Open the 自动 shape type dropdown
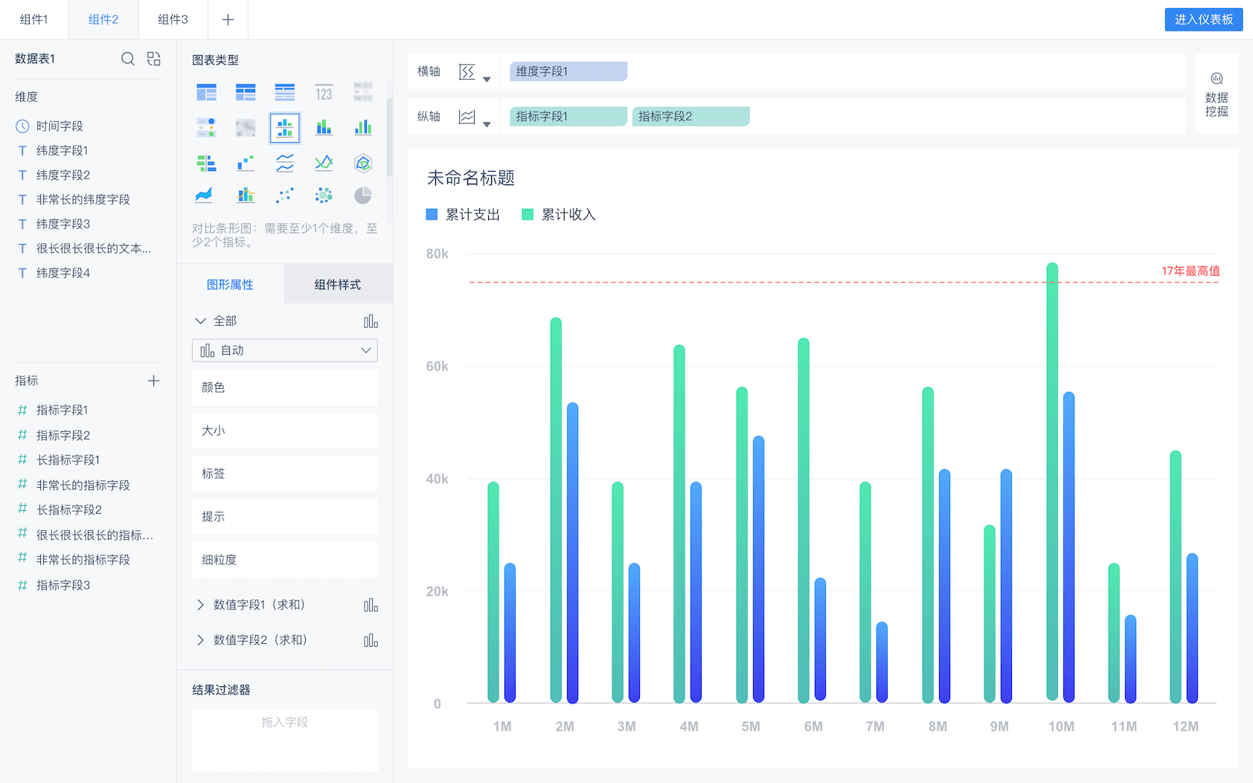 click(284, 350)
